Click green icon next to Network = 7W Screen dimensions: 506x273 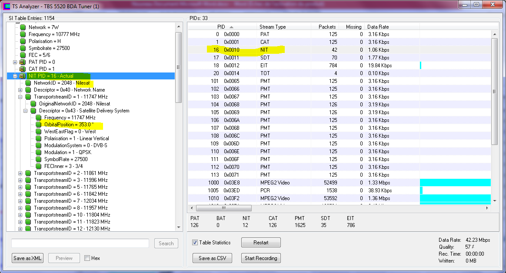point(23,27)
